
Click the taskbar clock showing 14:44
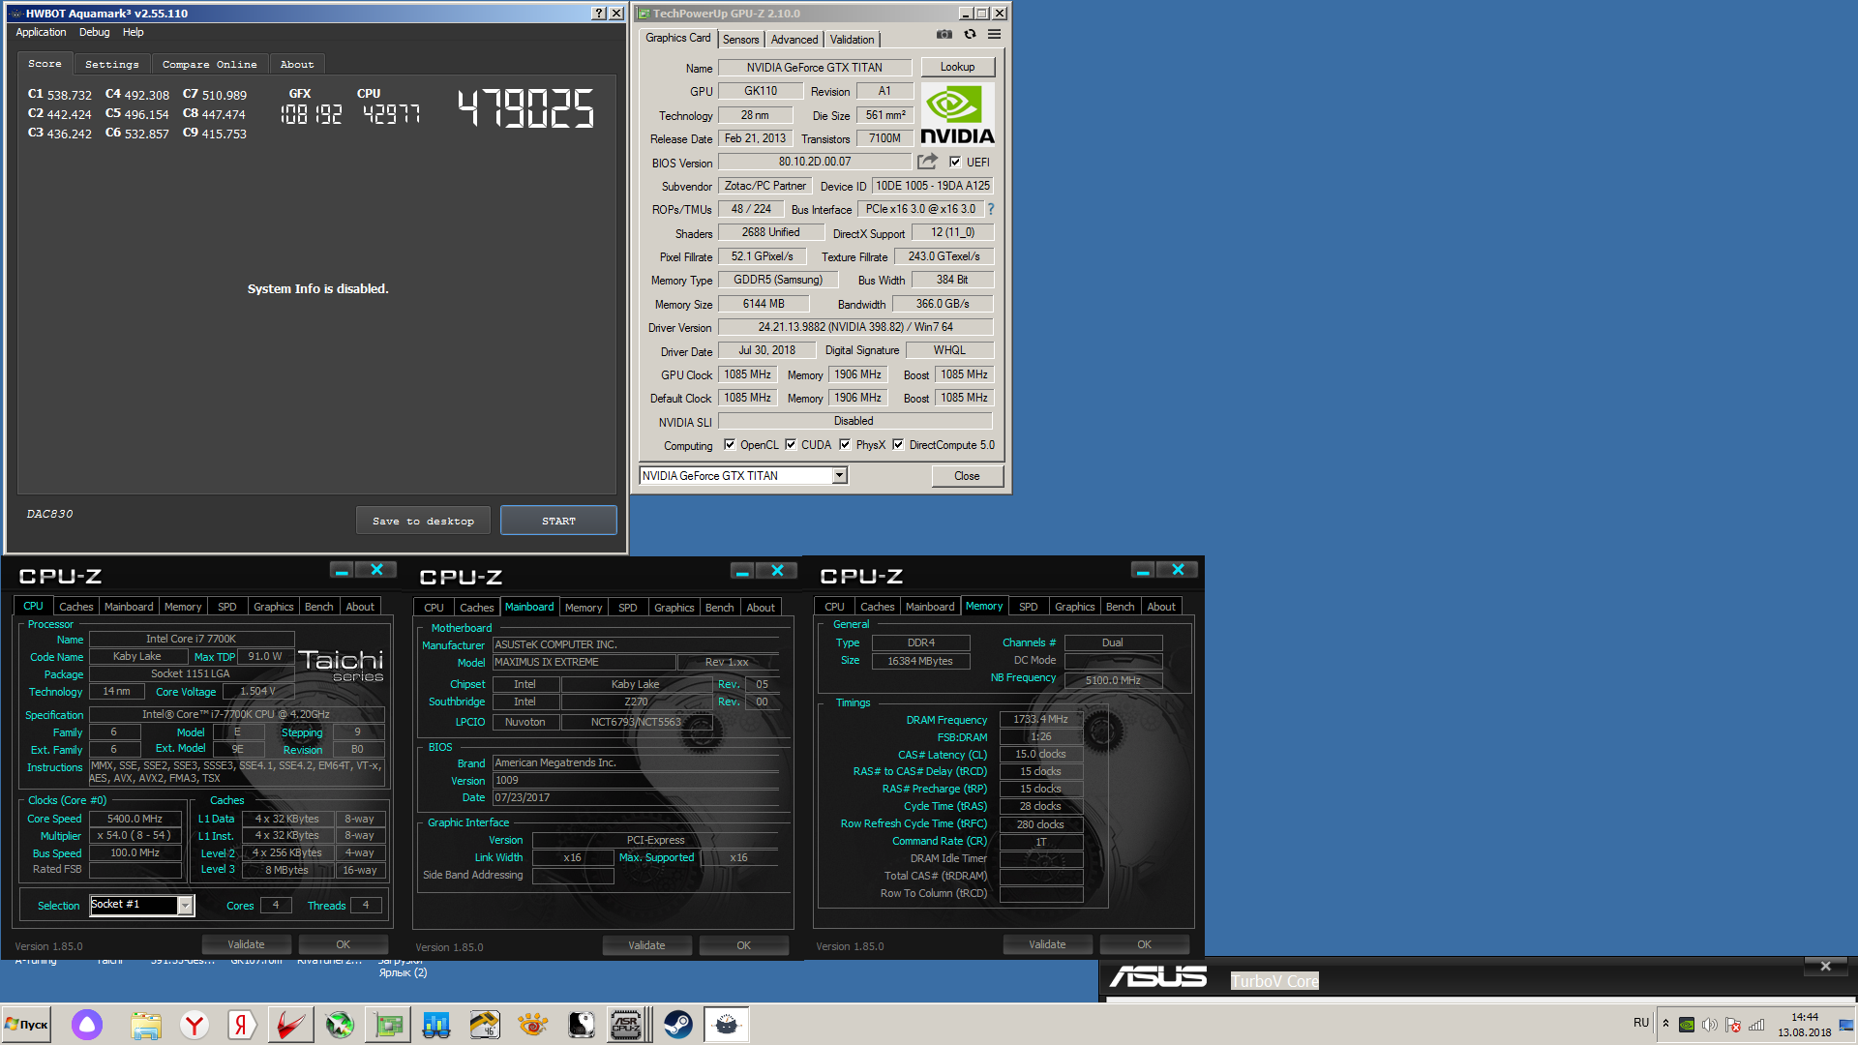click(x=1804, y=1025)
